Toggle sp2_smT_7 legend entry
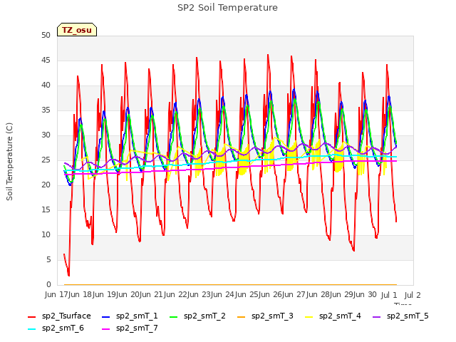 click(130, 328)
